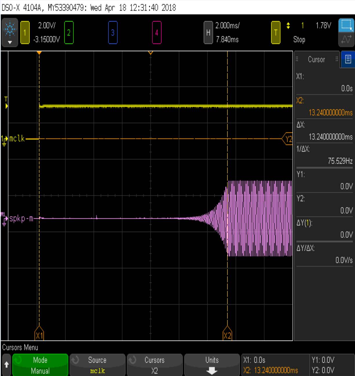
Task: Click the Y2 cursor handle on right edge
Action: tap(288, 139)
